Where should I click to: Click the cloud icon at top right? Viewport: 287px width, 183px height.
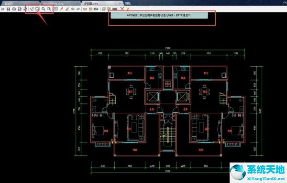pyautogui.click(x=285, y=3)
